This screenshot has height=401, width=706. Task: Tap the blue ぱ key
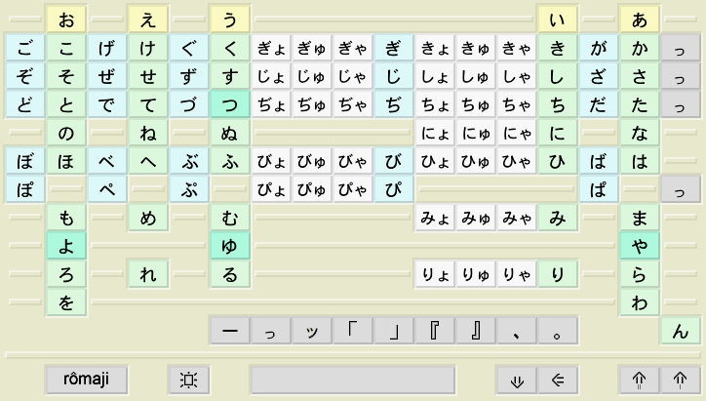tap(599, 189)
